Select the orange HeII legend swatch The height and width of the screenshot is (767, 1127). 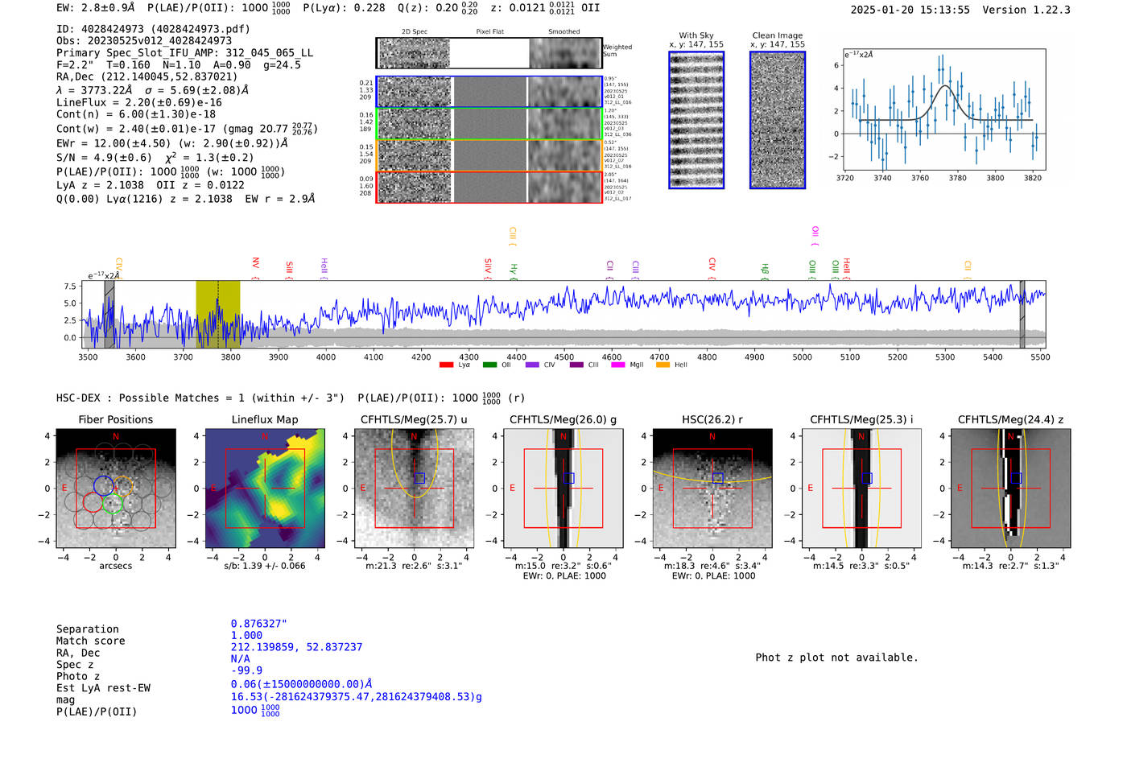[x=663, y=365]
